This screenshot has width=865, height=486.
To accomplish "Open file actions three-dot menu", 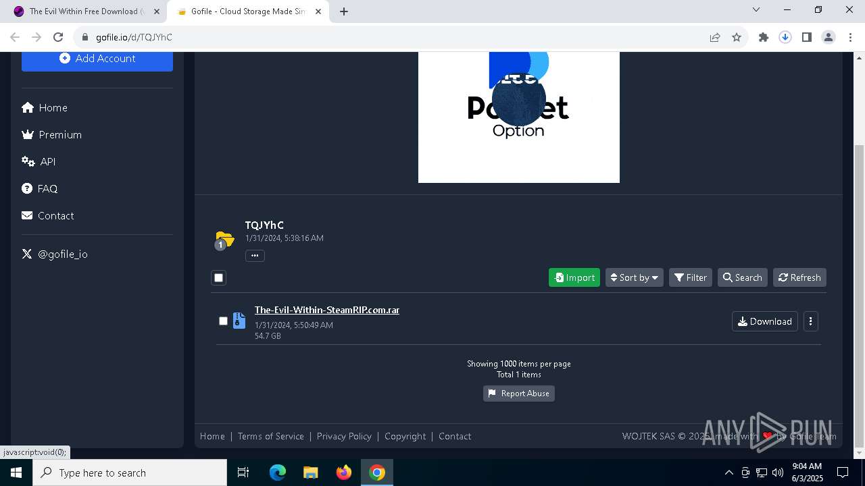I will pos(811,321).
